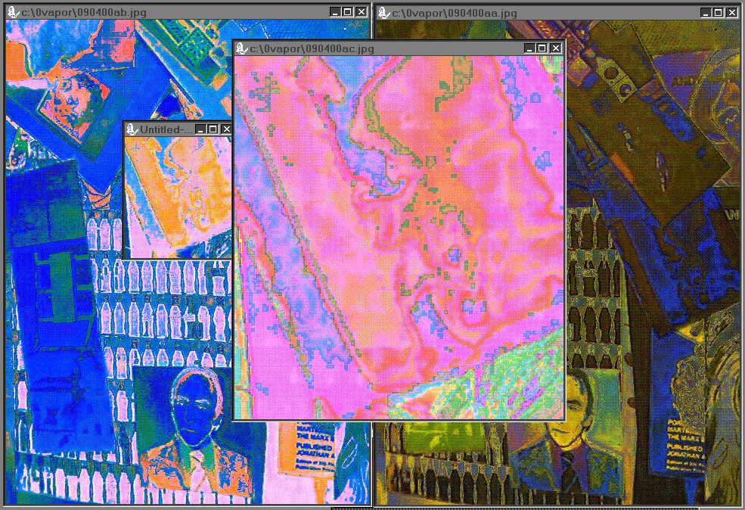This screenshot has width=745, height=510.
Task: Close the 090400ac.jpg image window
Action: pos(556,48)
